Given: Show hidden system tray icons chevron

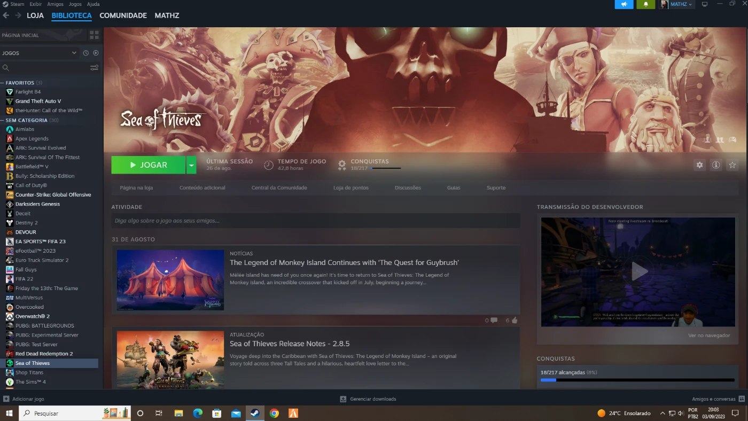Looking at the screenshot, I should click(x=663, y=413).
